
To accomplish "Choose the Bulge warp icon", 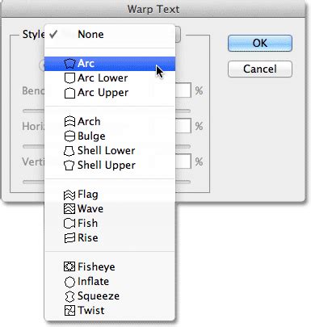I will point(69,136).
